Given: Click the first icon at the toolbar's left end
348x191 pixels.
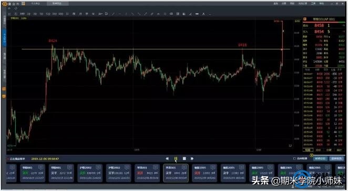Looking at the screenshot, I should 9,14.
